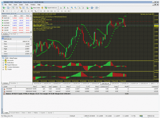Close the Market Watch panel
160x118 pixels.
(31, 14)
